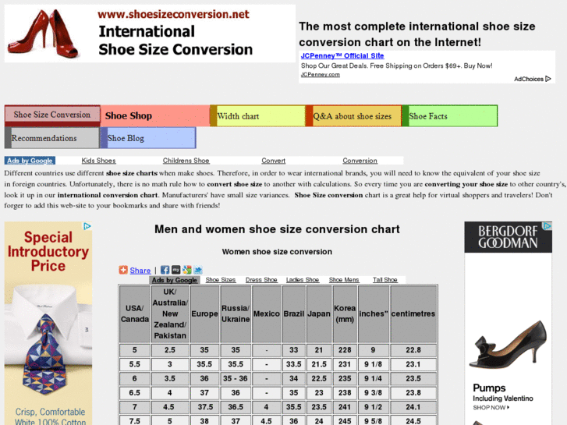Screen dimensions: 567x425
Task: Click the Kids Shoes ad link
Action: coord(98,161)
